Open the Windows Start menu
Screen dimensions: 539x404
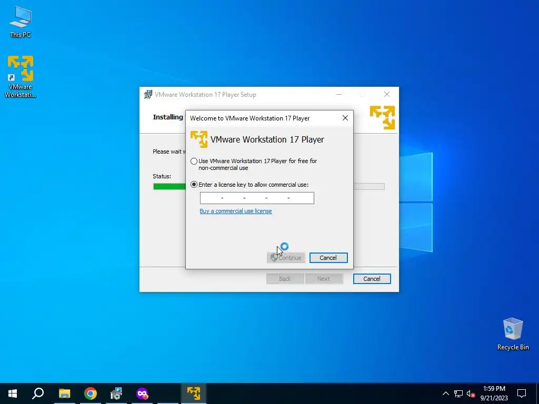(x=13, y=393)
